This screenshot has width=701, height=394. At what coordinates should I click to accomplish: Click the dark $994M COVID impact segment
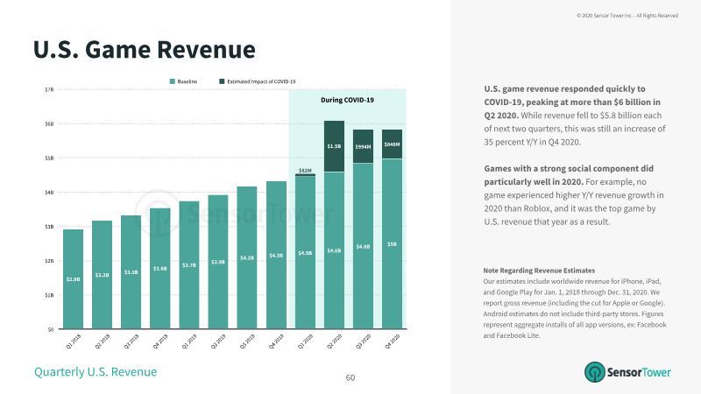363,146
